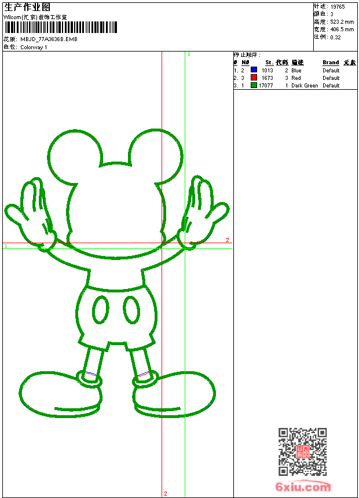The height and width of the screenshot is (498, 359).
Task: Select the Blue thread row description
Action: [x=296, y=71]
